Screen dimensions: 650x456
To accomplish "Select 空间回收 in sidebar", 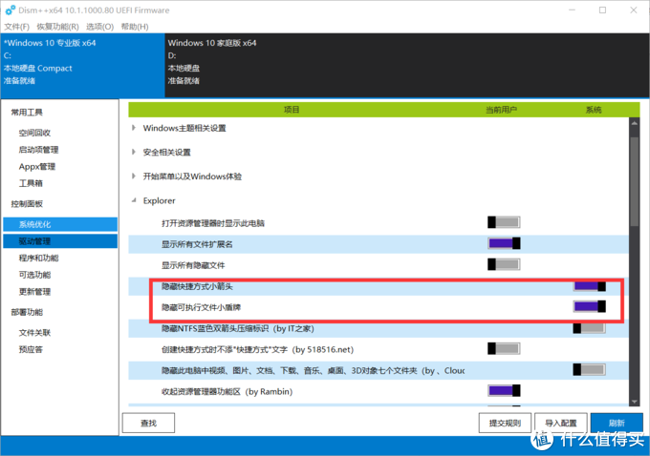I will tap(34, 133).
